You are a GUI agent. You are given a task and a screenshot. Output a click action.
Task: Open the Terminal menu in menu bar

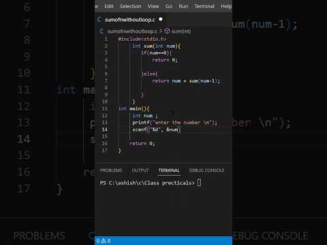pos(204,6)
